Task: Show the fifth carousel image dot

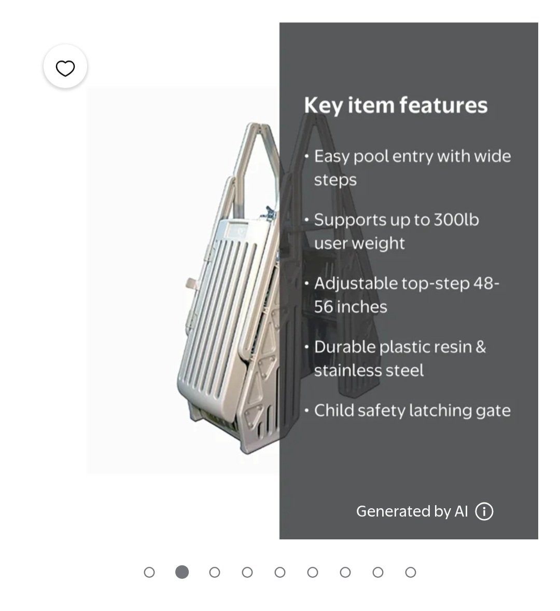Action: coord(280,572)
